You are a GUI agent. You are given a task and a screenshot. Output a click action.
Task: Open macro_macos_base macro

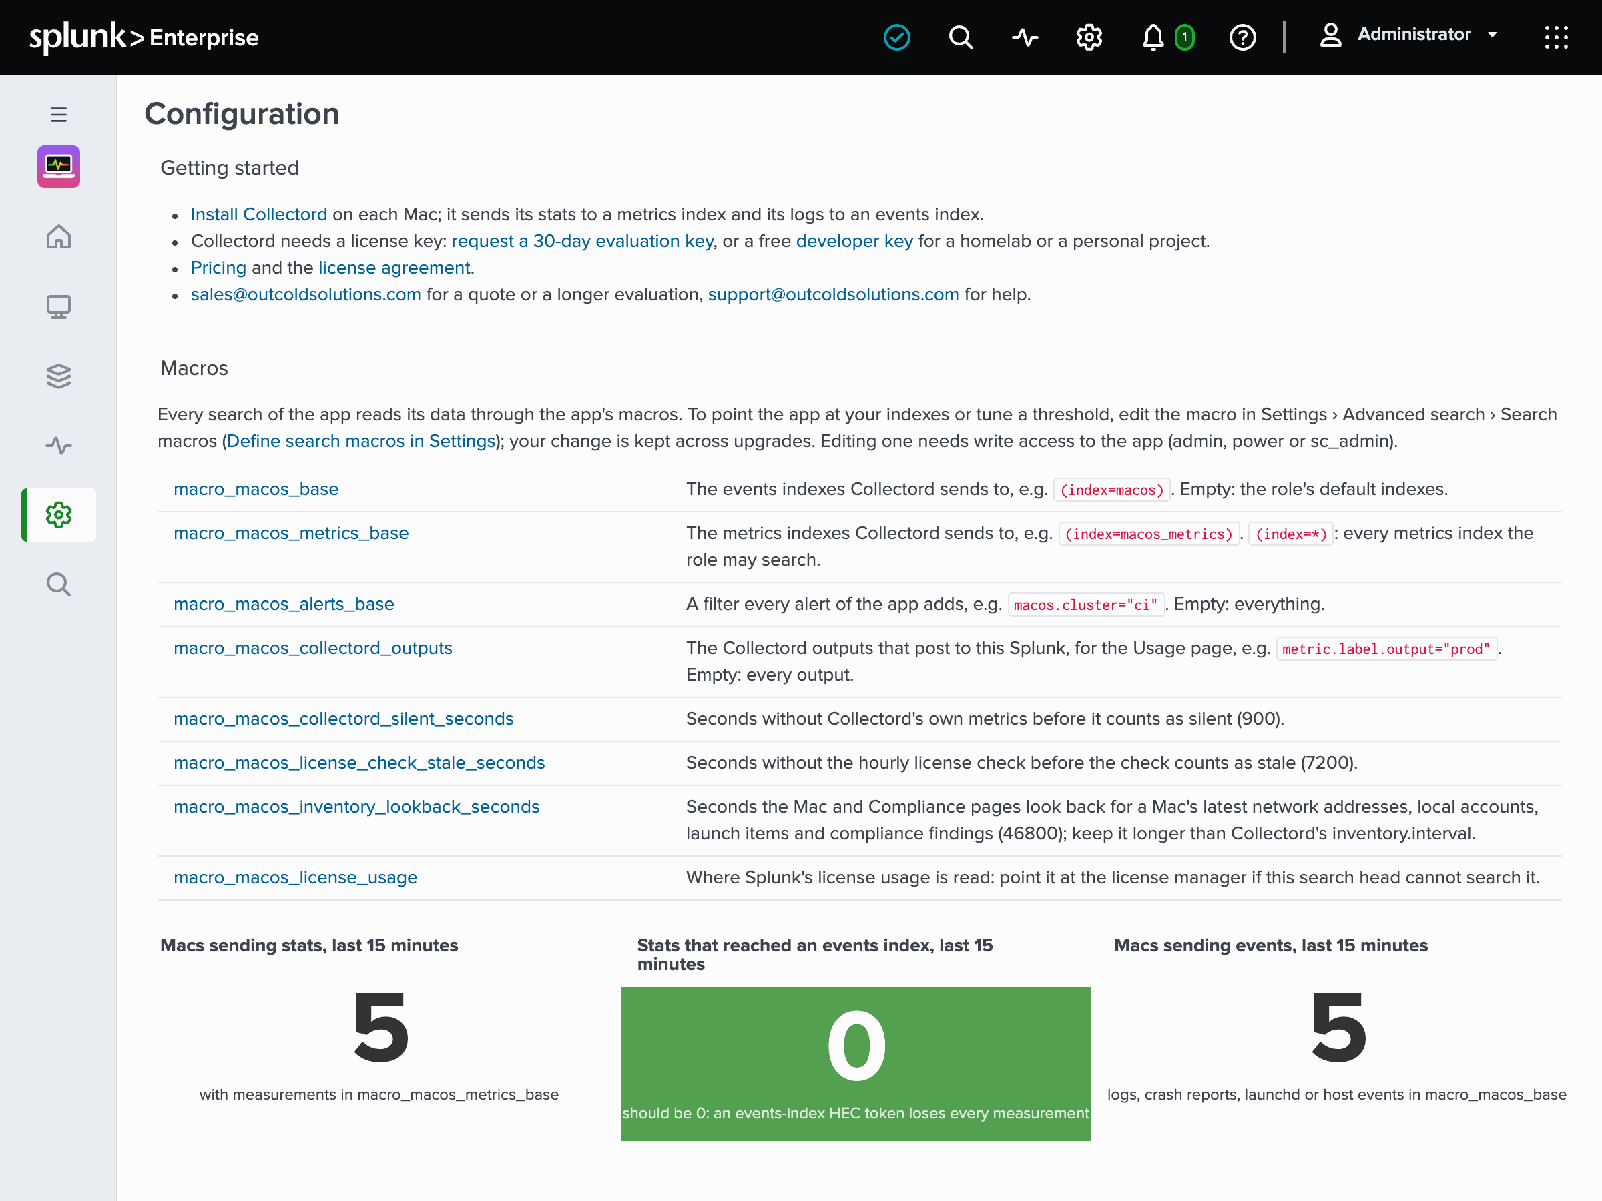[x=256, y=489]
